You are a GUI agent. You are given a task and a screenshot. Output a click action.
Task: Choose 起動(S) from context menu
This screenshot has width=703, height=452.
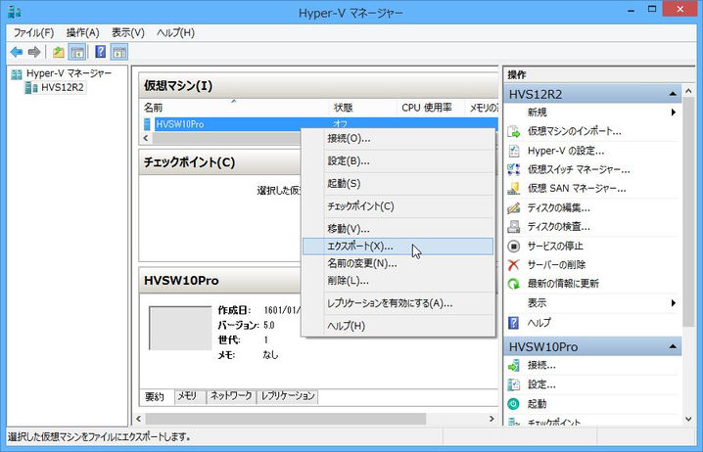click(398, 183)
